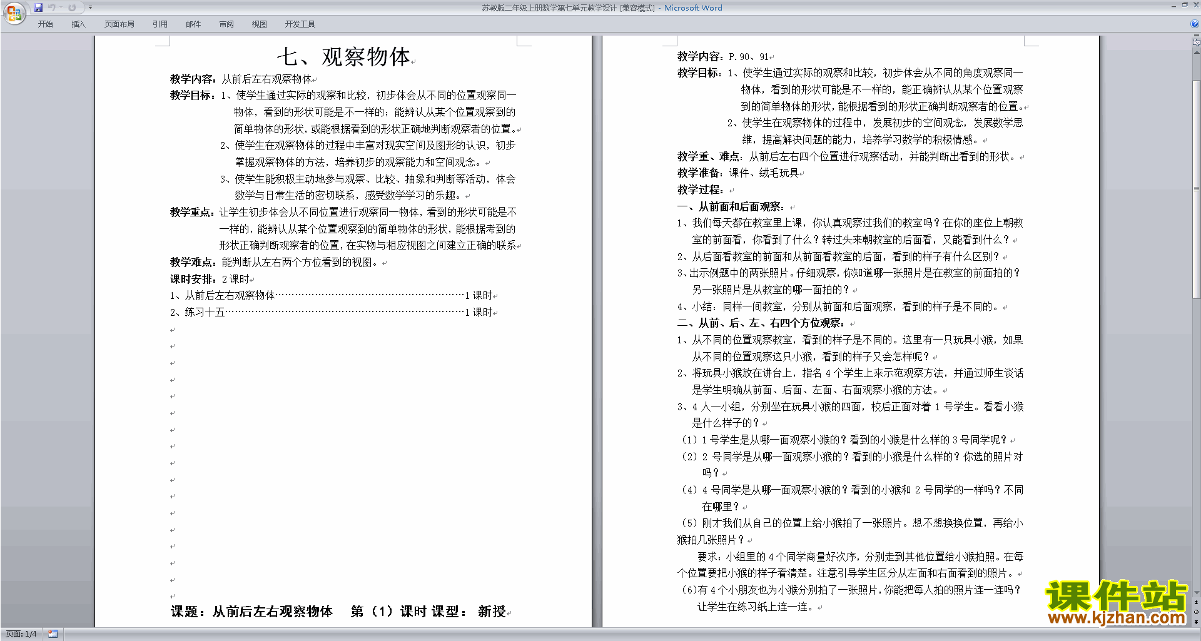Open the 邮件 ribbon tab

[x=193, y=24]
